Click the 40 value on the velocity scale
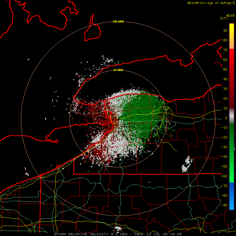This screenshot has width=236, height=236. pyautogui.click(x=225, y=79)
